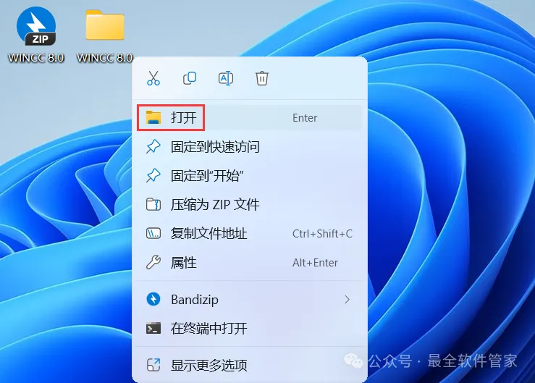The width and height of the screenshot is (535, 383).
Task: Click the Cut scissors icon
Action: [153, 78]
